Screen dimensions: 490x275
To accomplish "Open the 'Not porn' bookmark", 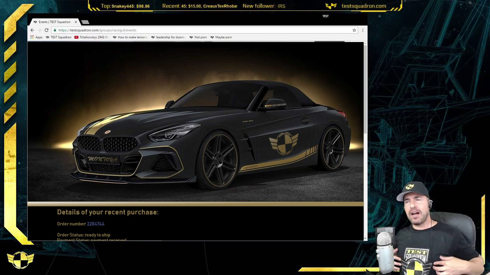I will [x=198, y=37].
